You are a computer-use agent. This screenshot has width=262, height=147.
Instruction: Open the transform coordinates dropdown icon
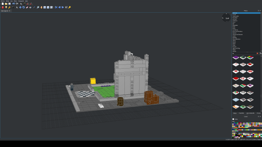(x=25, y=4)
